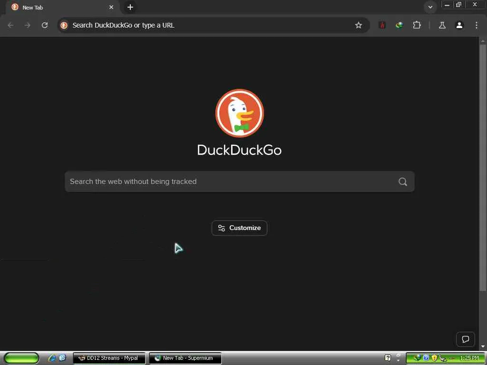Click the vertical page scrollbar
This screenshot has width=487, height=365.
point(483,168)
